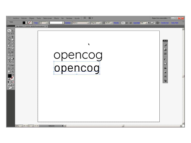Select the Free Transform tool
The image size is (191, 143).
12,52
